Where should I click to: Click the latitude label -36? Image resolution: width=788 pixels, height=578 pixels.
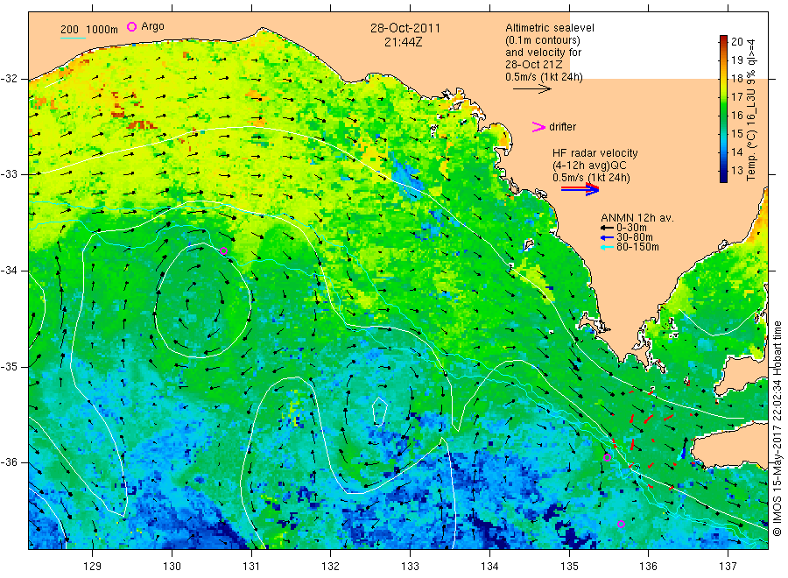[9, 462]
